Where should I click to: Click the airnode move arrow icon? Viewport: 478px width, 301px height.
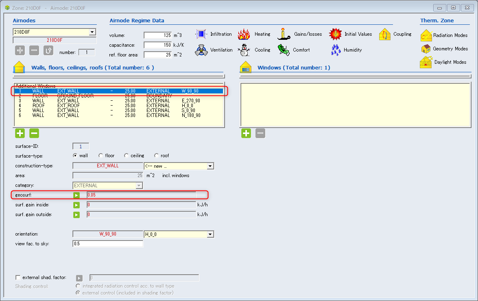coord(48,50)
